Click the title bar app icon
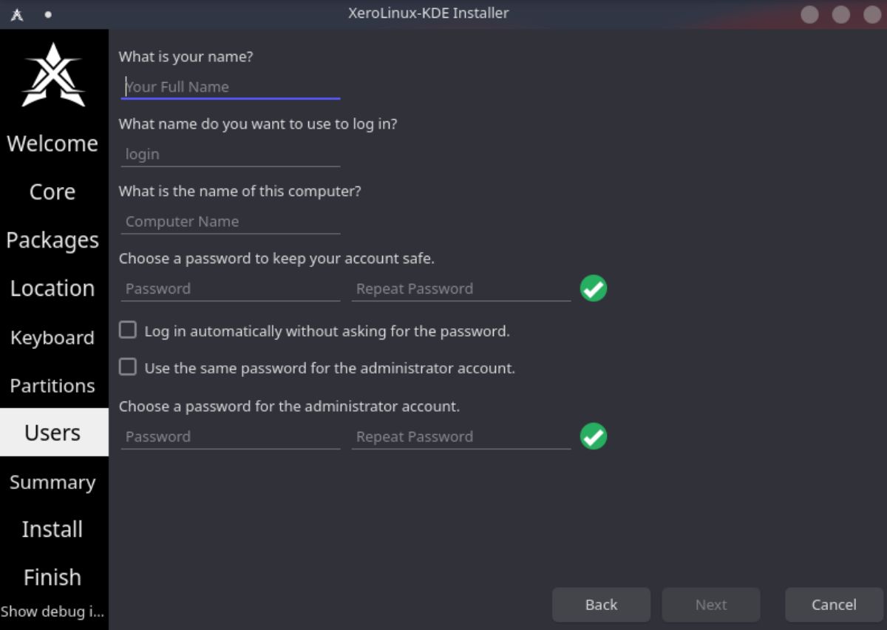The width and height of the screenshot is (887, 630). (17, 14)
